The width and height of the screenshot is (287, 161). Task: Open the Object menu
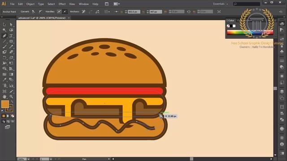(x=30, y=4)
